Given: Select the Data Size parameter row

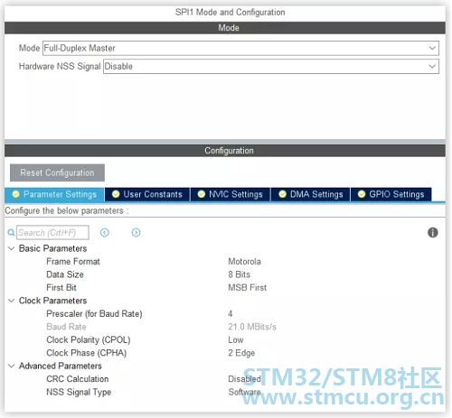Looking at the screenshot, I should point(224,274).
